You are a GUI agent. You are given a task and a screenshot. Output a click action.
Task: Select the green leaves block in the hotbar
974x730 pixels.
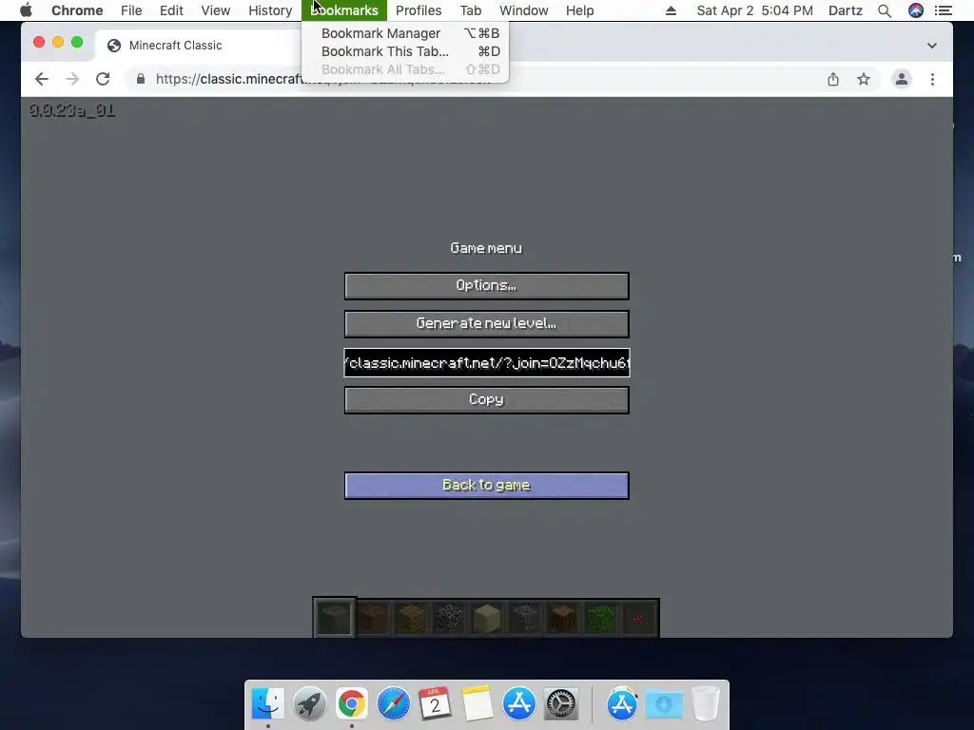601,618
